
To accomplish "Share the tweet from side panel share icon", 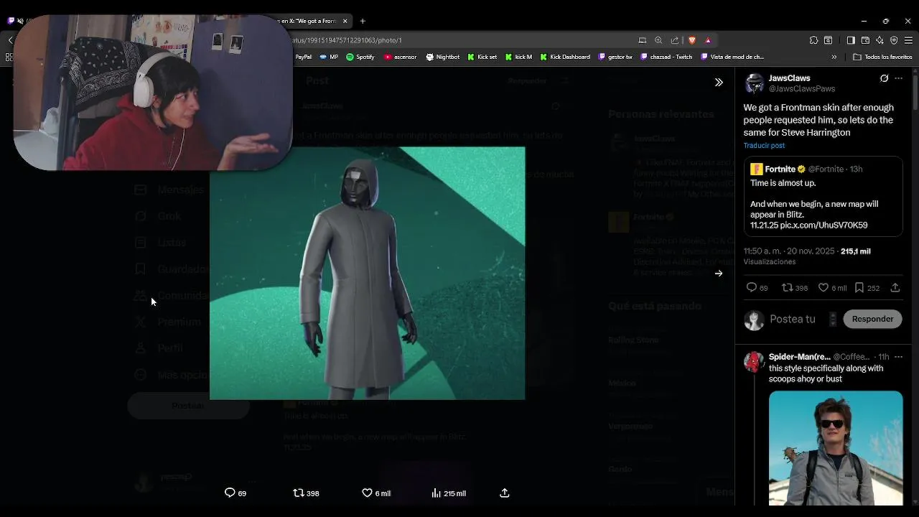I will (895, 287).
